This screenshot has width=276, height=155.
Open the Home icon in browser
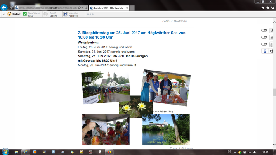[263, 8]
